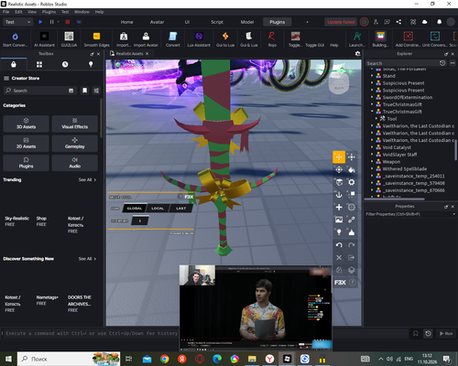This screenshot has width=458, height=366.
Task: Open the Rojo plugin
Action: coord(272,39)
